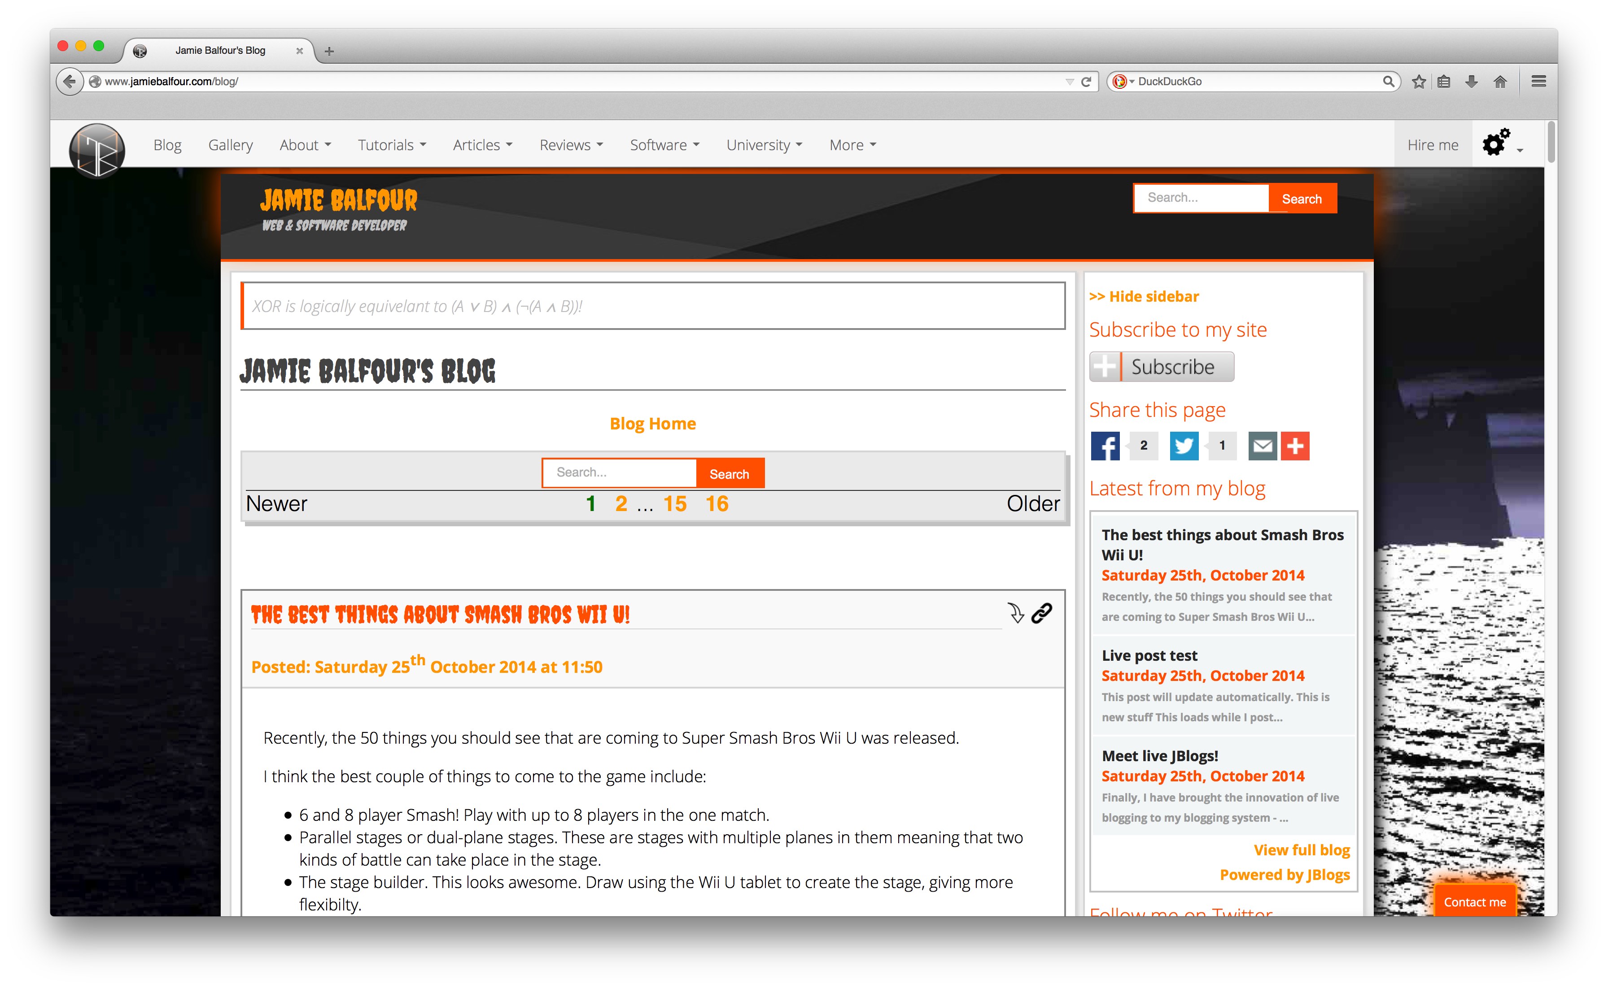Expand the Tutorials dropdown menu
1608x988 pixels.
click(392, 145)
